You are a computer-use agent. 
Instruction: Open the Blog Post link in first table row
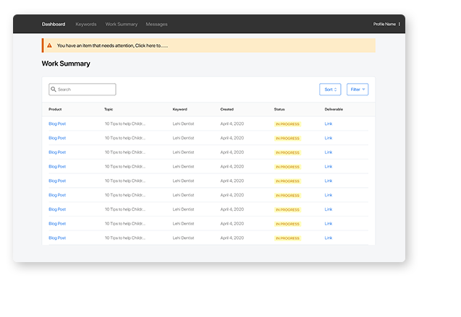[x=57, y=123]
